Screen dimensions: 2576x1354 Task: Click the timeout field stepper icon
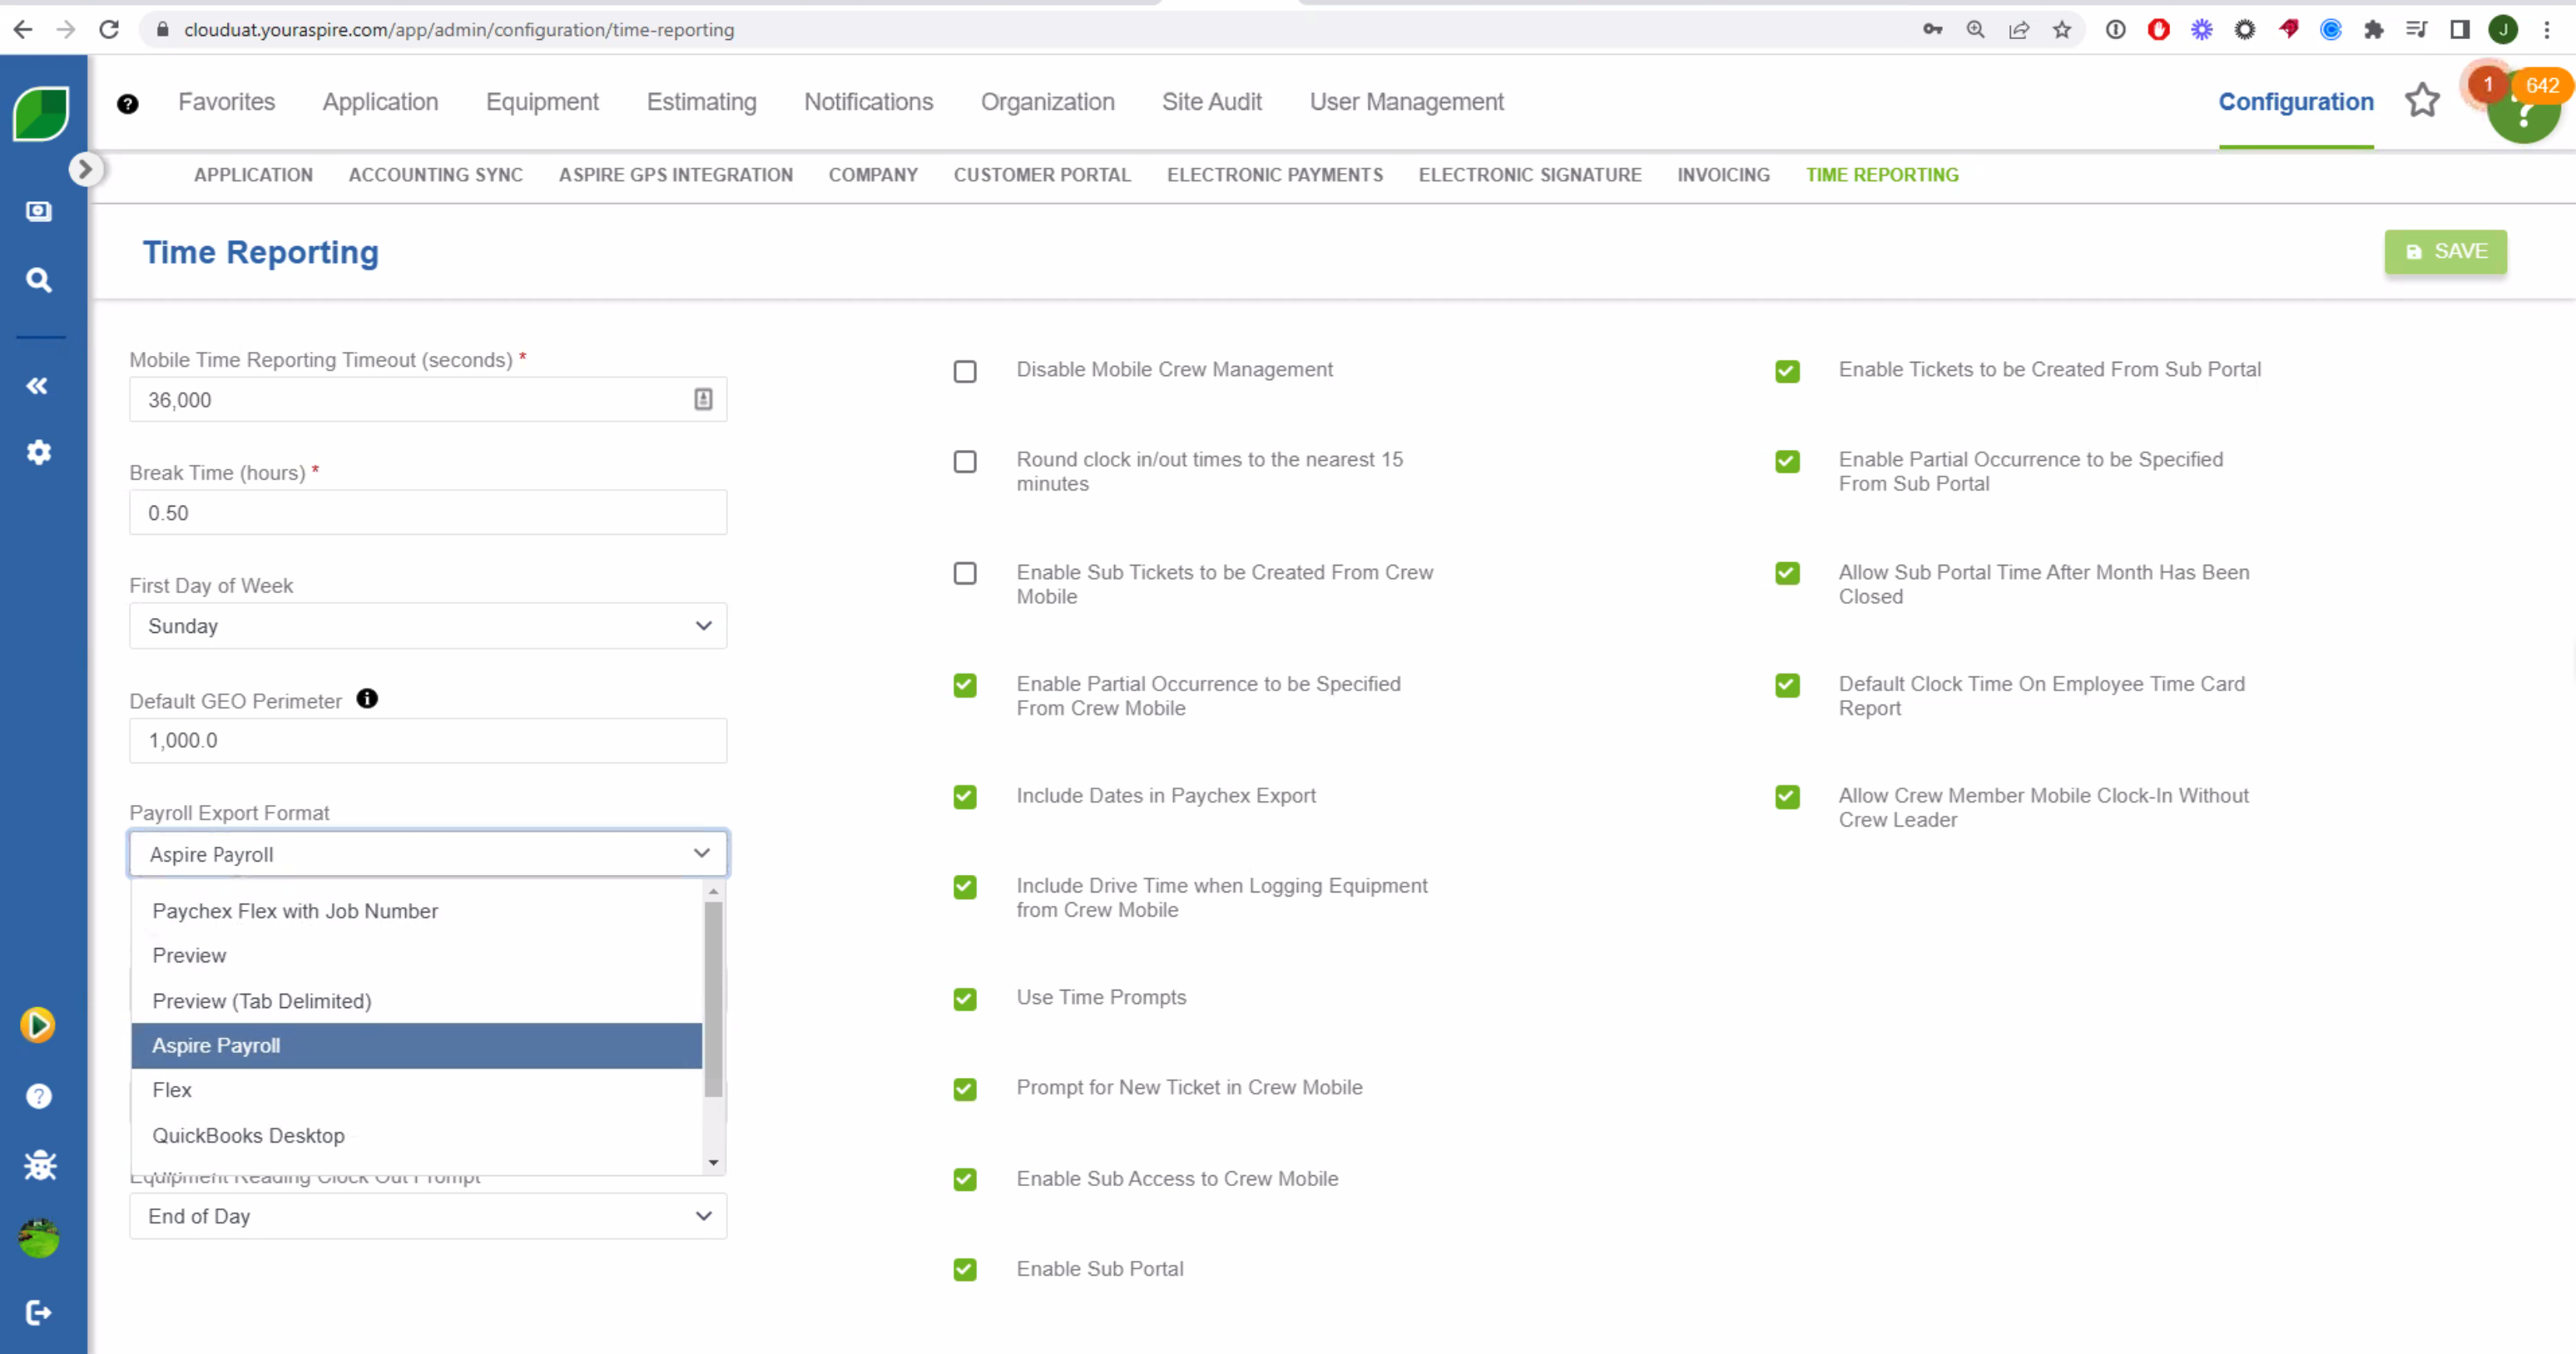[704, 400]
